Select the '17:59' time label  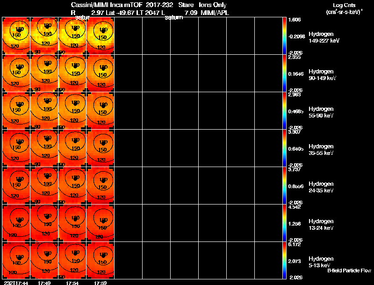pos(100,283)
